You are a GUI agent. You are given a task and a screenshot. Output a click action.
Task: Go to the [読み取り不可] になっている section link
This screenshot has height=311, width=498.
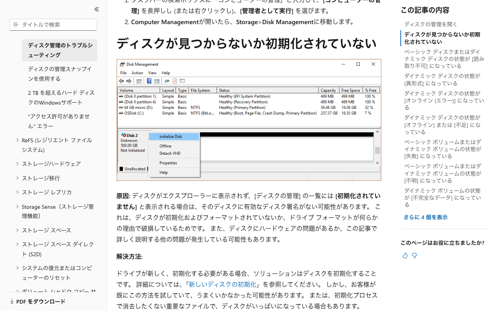point(444,59)
